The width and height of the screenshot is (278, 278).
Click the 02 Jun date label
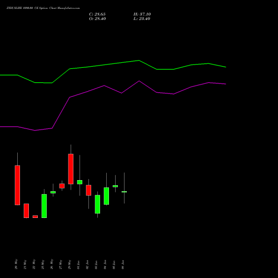87,265
